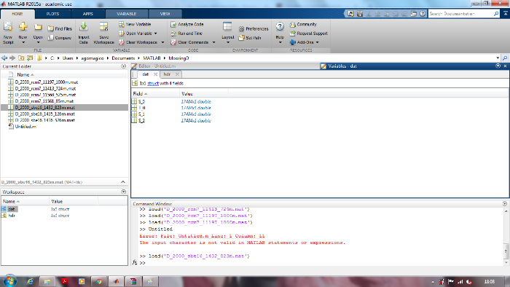510x287 pixels.
Task: Navigate back in folder history
Action: pos(4,58)
